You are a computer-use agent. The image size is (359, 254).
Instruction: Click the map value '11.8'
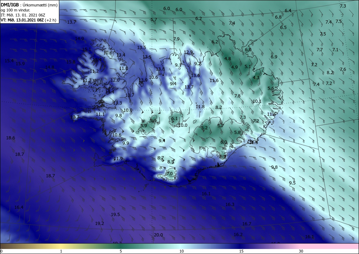pyautogui.click(x=200, y=106)
